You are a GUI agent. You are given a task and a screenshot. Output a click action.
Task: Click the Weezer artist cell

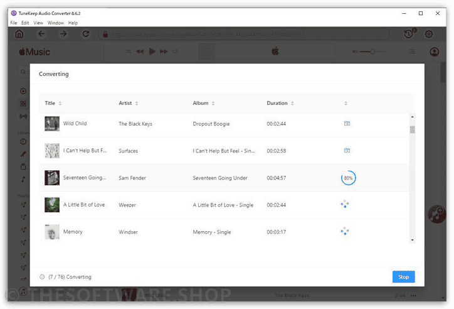pos(127,205)
